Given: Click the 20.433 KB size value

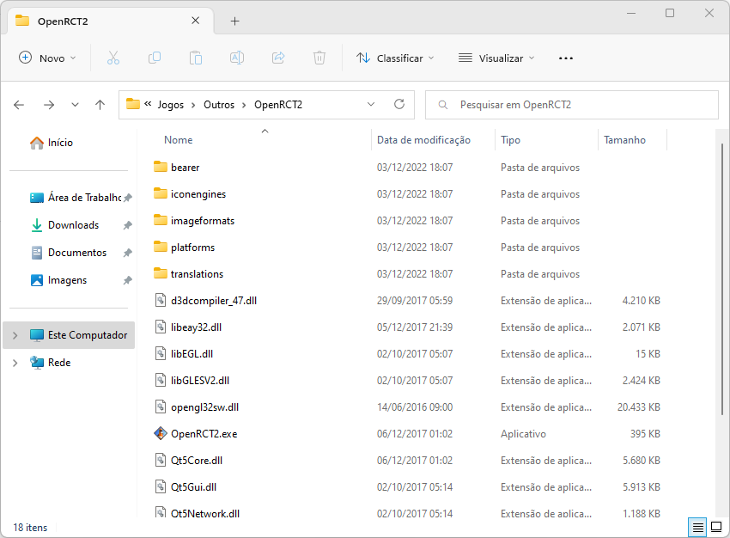Looking at the screenshot, I should click(x=639, y=407).
